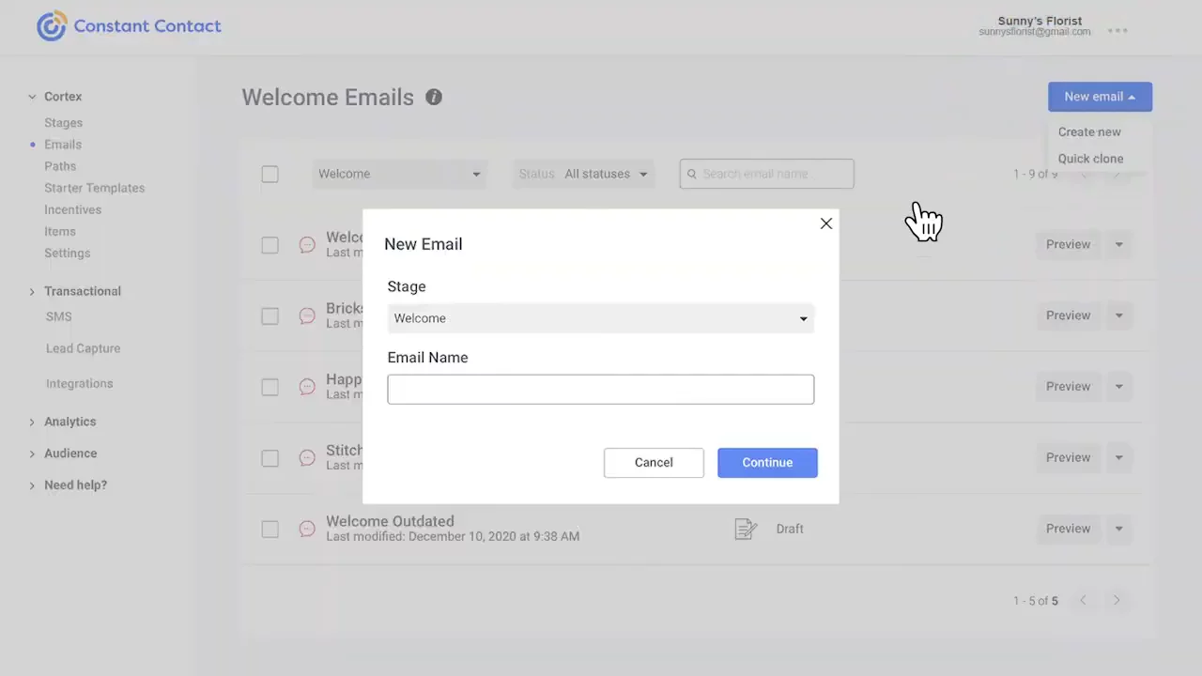Click the three-dot account menu icon

pyautogui.click(x=1117, y=31)
